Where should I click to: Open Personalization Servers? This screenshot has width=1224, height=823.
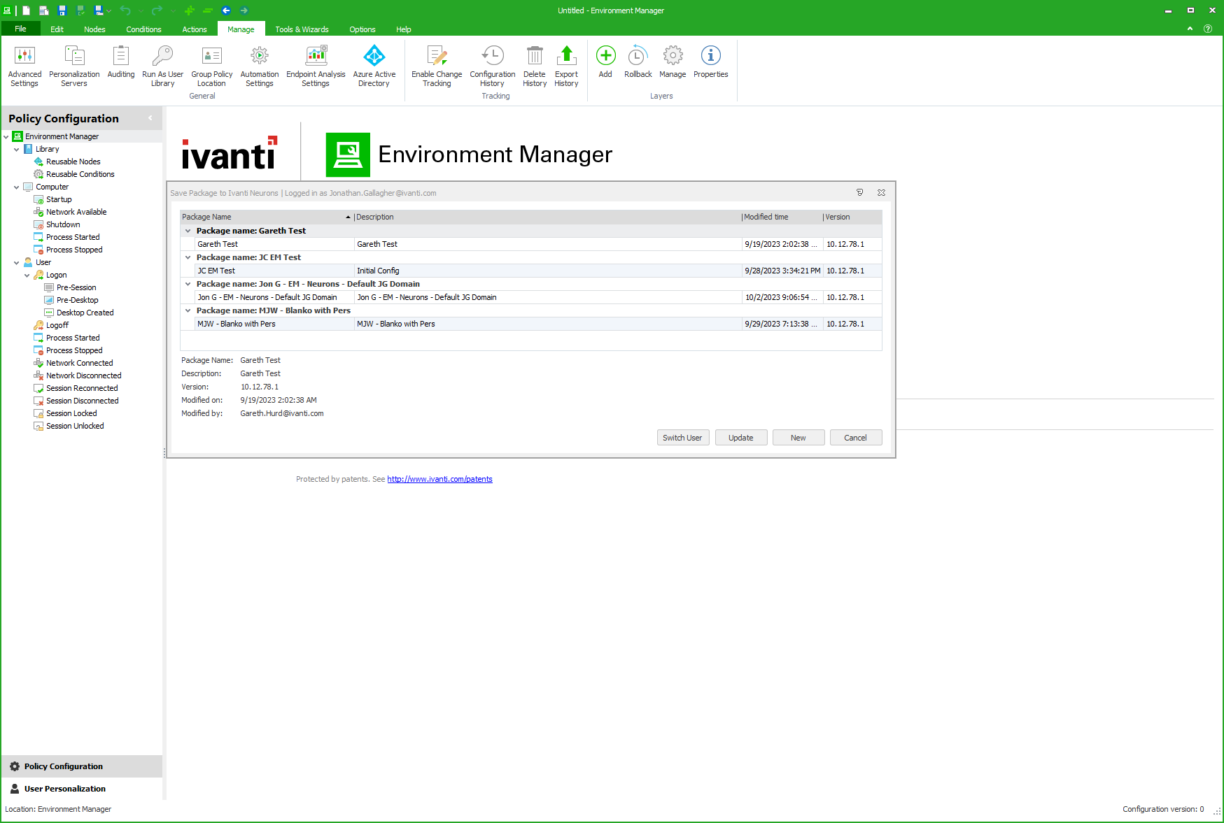74,66
